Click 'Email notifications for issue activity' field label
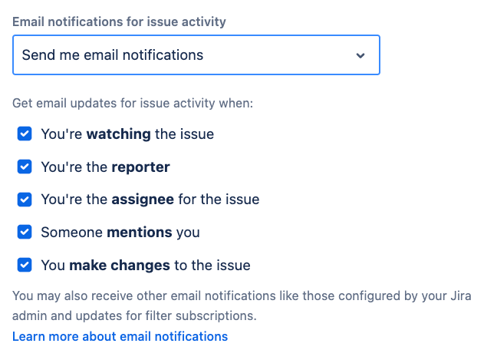The width and height of the screenshot is (497, 350). (119, 21)
